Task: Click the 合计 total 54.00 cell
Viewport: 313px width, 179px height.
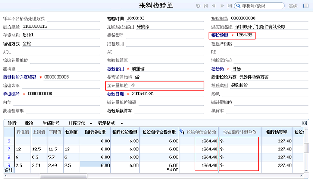Action: (x=159, y=170)
